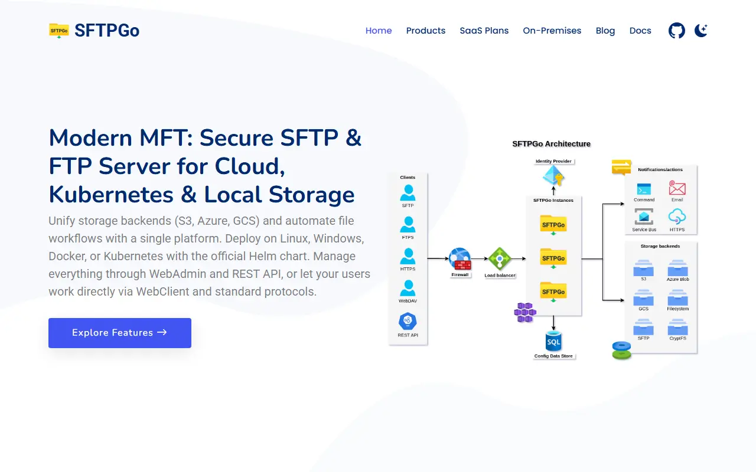The image size is (756, 472).
Task: Click the purple cluster cubes icon
Action: coord(524,313)
